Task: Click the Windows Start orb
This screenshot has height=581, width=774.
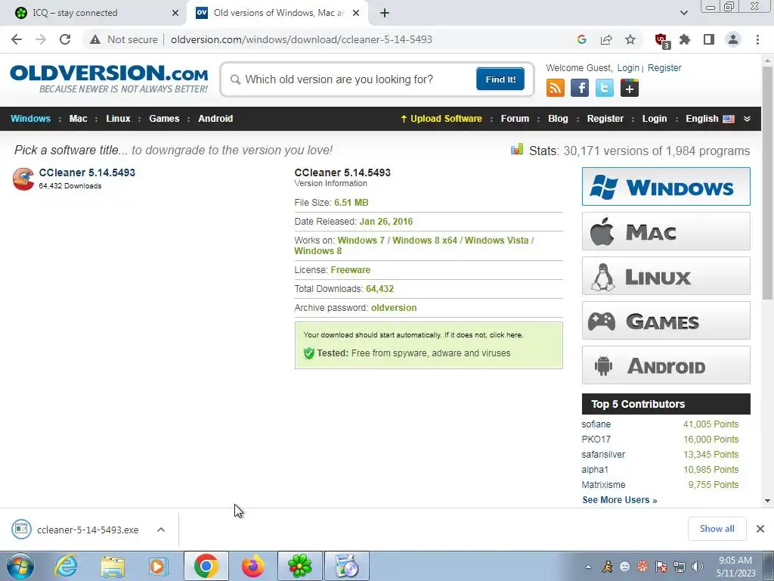Action: point(20,566)
